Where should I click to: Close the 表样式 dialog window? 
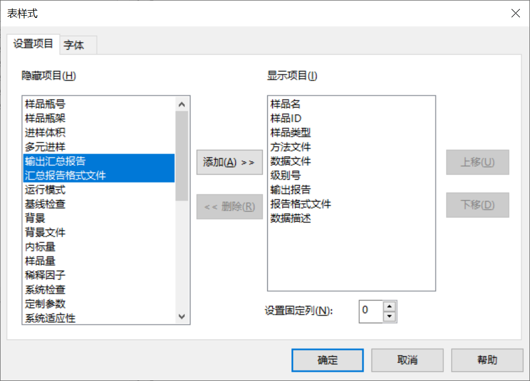point(515,13)
